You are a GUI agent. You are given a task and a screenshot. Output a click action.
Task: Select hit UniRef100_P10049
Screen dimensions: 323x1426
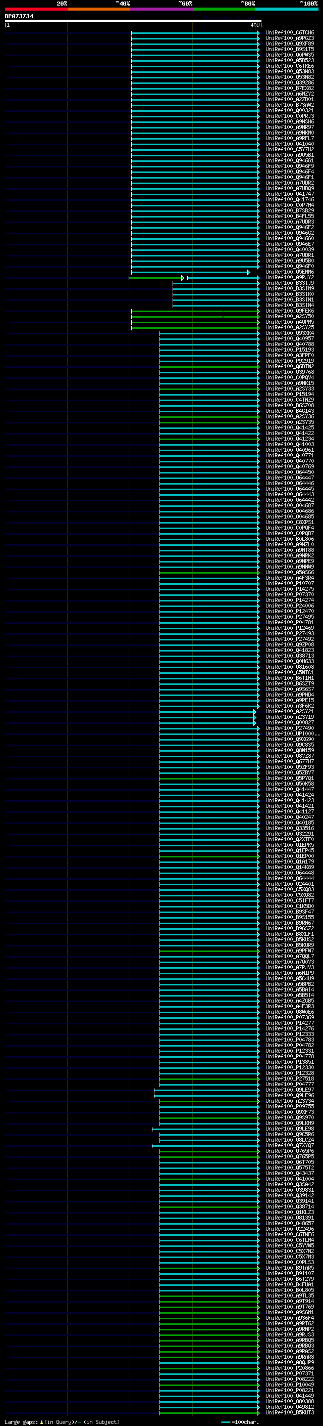[x=290, y=1385]
